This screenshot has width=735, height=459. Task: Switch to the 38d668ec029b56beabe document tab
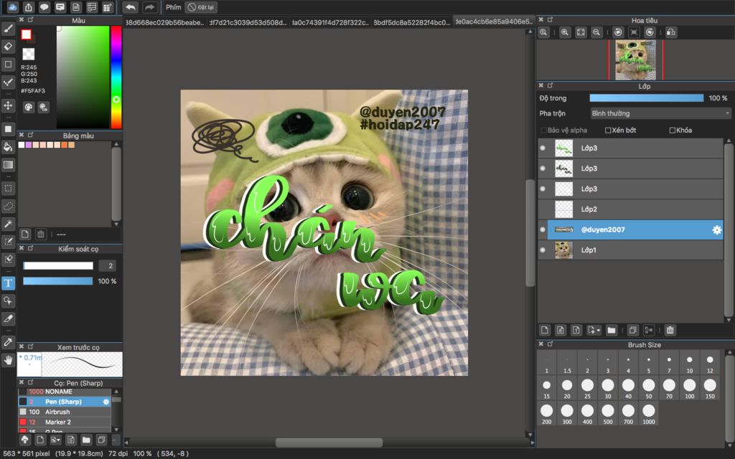coord(164,22)
